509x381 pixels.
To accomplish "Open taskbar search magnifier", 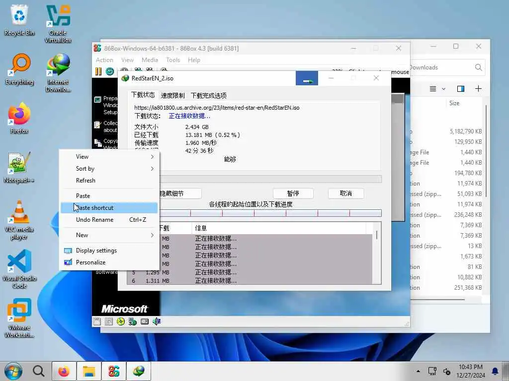I will pos(38,371).
